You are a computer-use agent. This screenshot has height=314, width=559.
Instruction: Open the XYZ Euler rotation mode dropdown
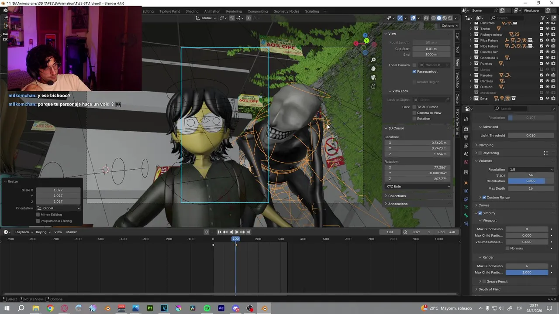(x=418, y=186)
